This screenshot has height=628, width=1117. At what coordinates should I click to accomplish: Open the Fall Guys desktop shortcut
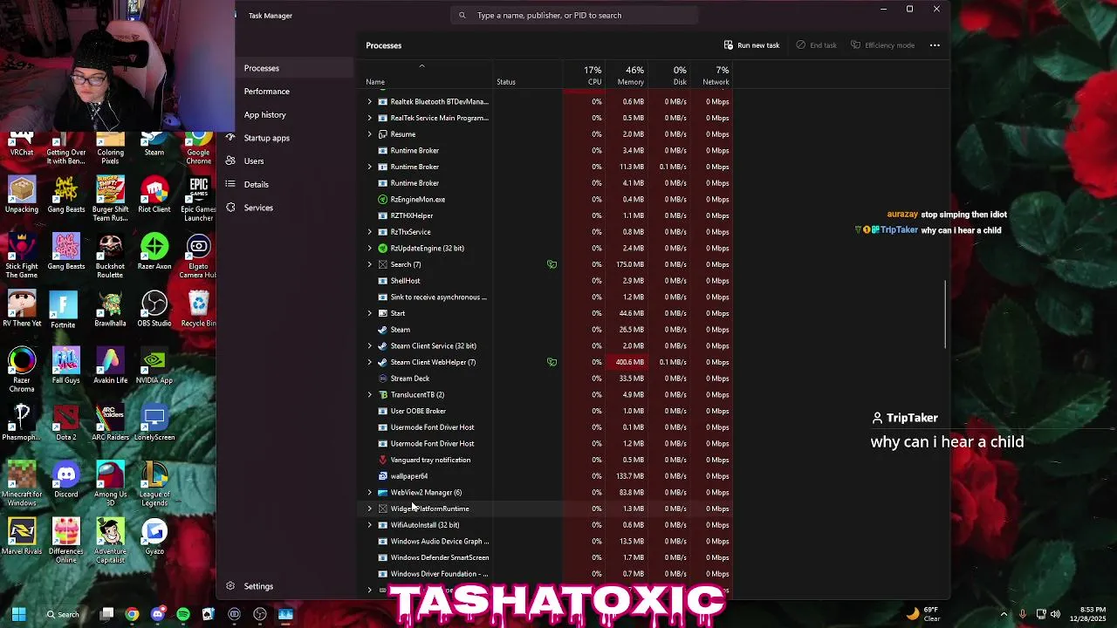click(x=65, y=365)
